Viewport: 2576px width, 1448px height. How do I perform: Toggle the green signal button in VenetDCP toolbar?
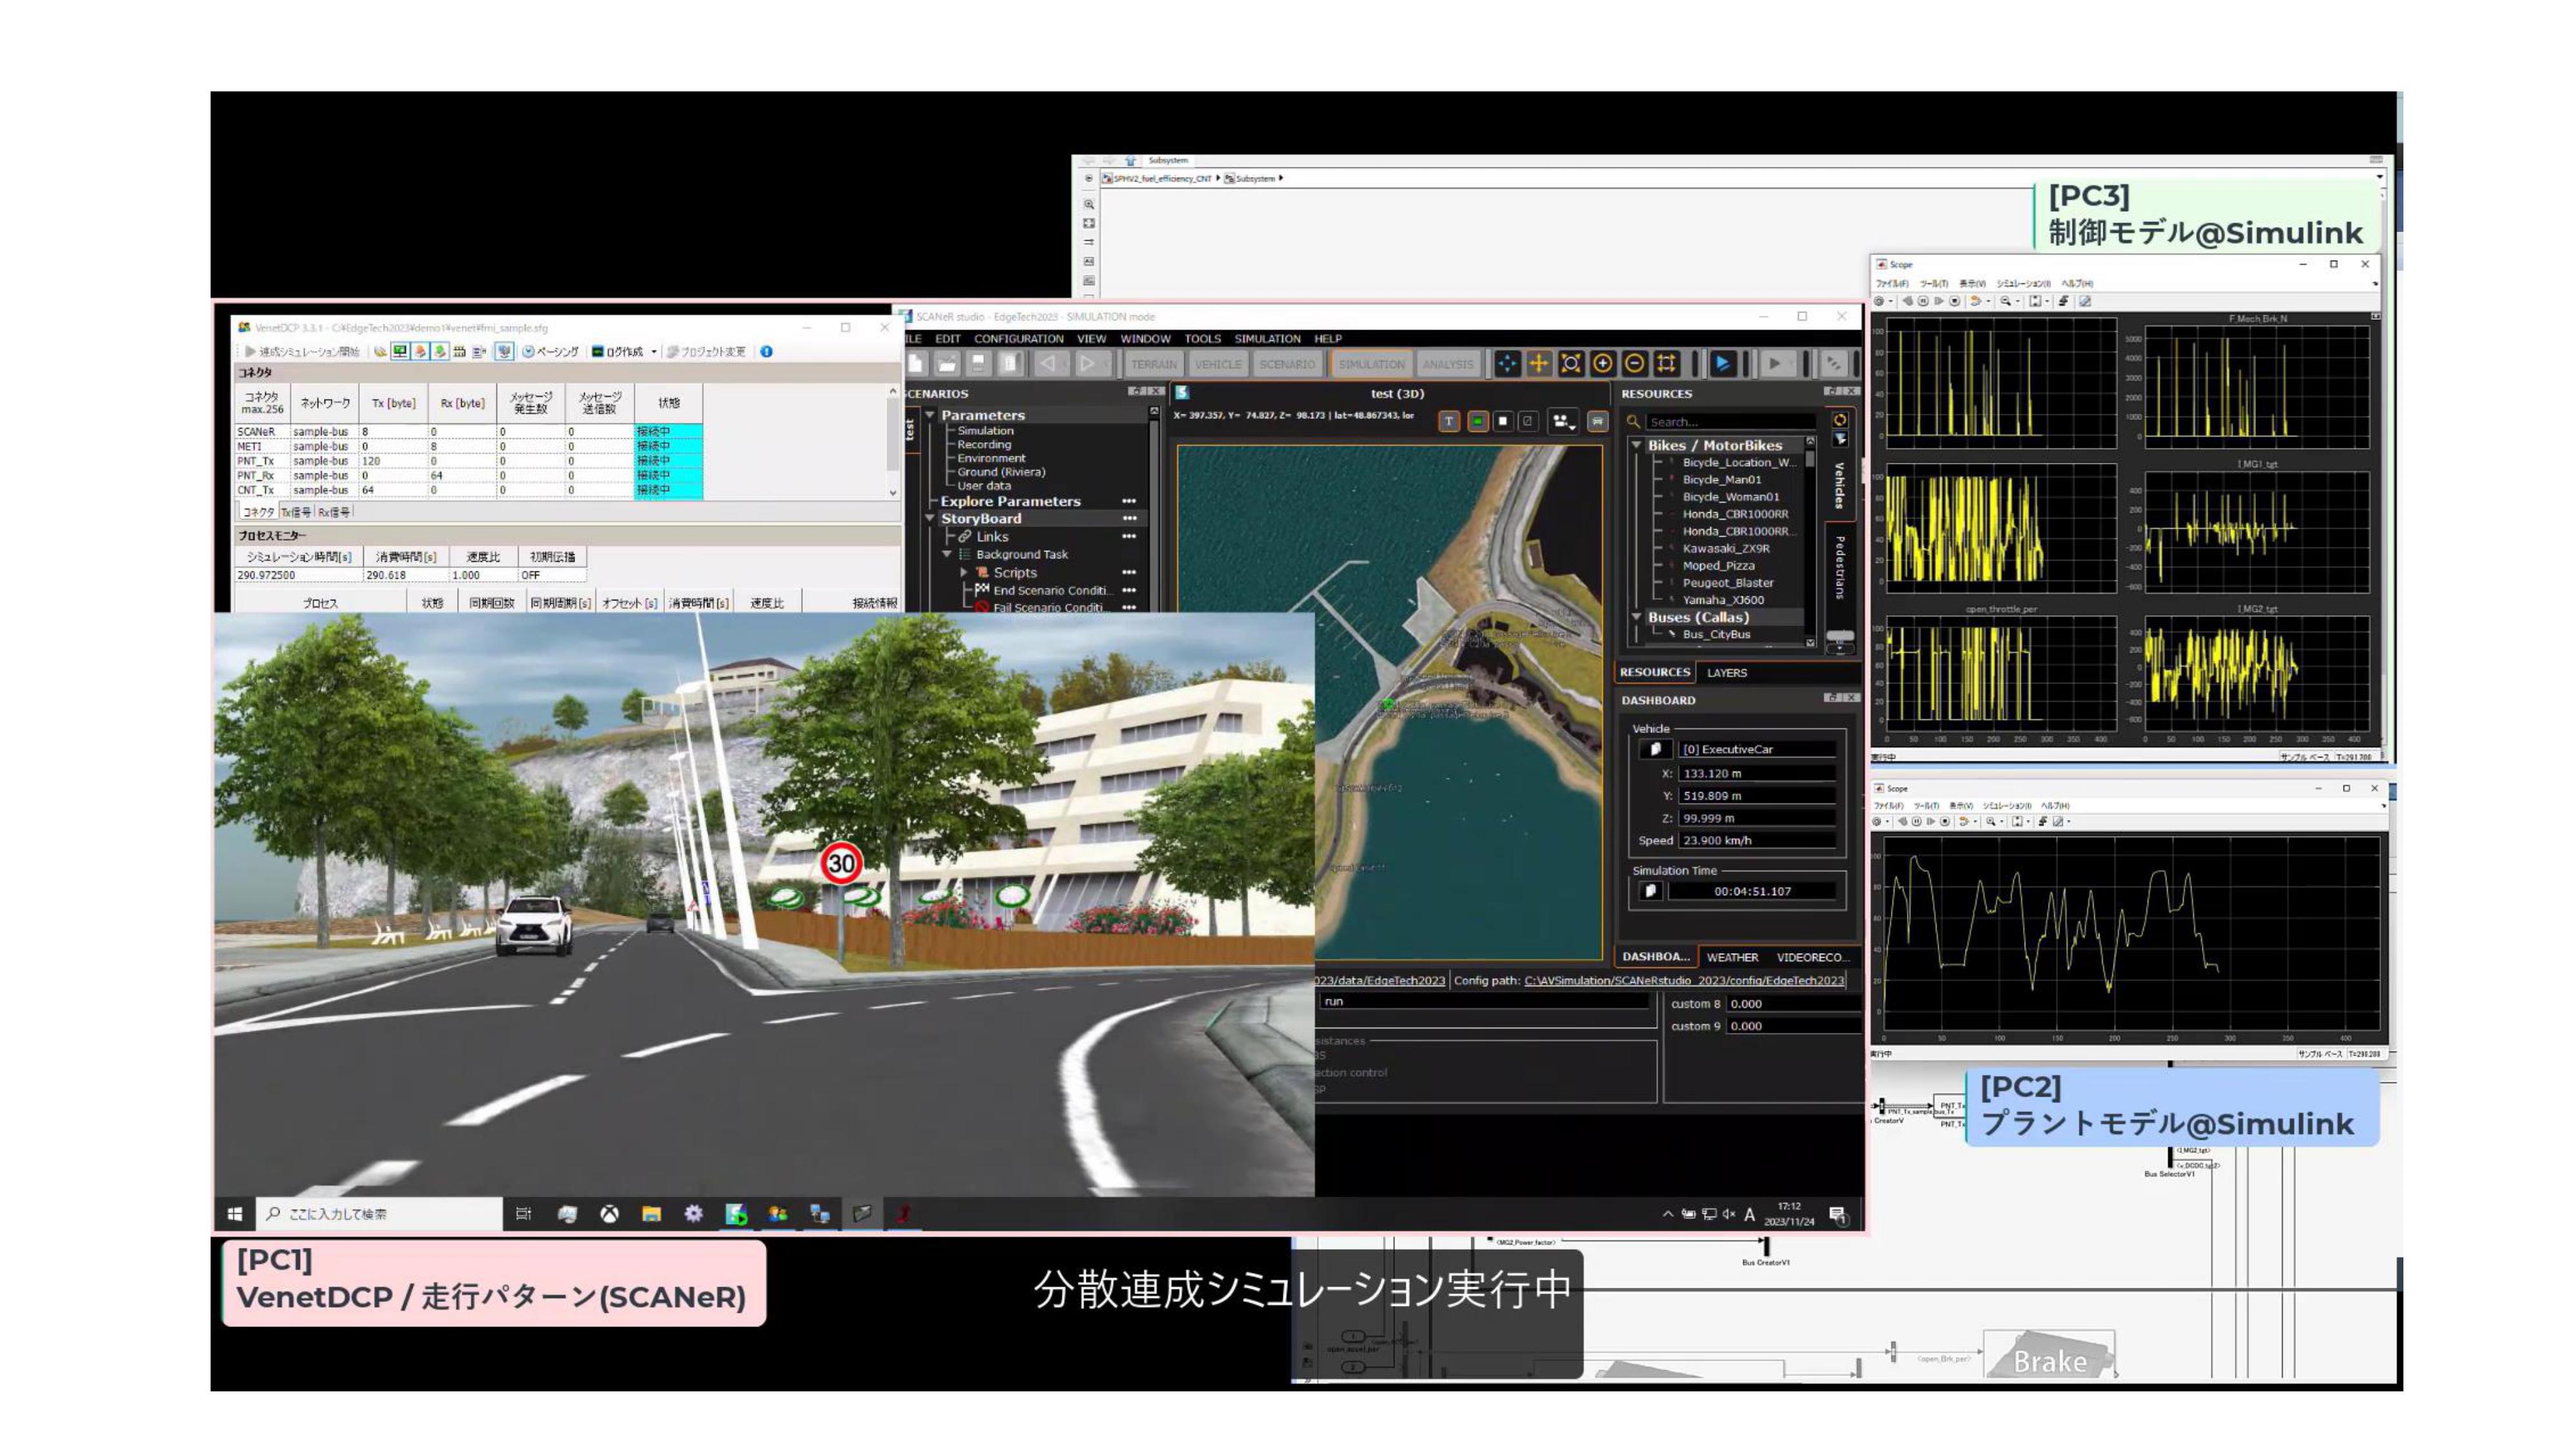(x=439, y=352)
